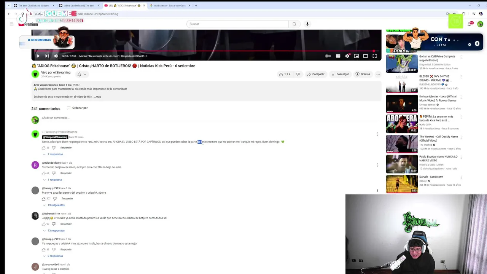Open YouTube notifications bell with 9+ badge
Viewport: 487px width, 274px height.
tap(470, 24)
